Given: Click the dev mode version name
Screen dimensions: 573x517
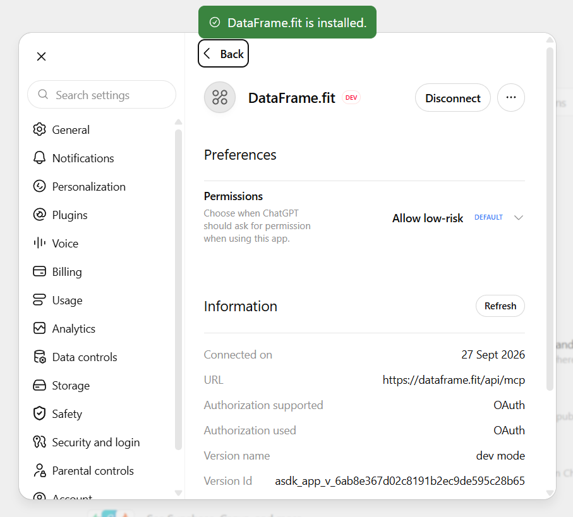Looking at the screenshot, I should [500, 456].
